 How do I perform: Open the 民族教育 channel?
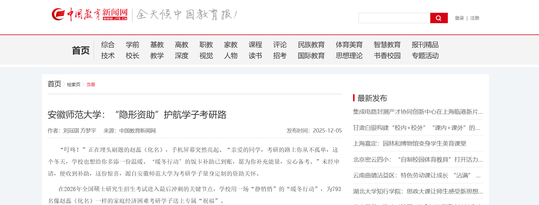click(x=311, y=45)
